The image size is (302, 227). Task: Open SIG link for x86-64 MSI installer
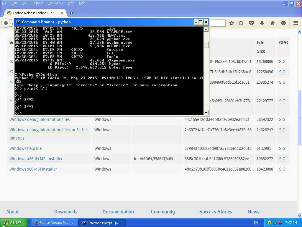[282, 159]
